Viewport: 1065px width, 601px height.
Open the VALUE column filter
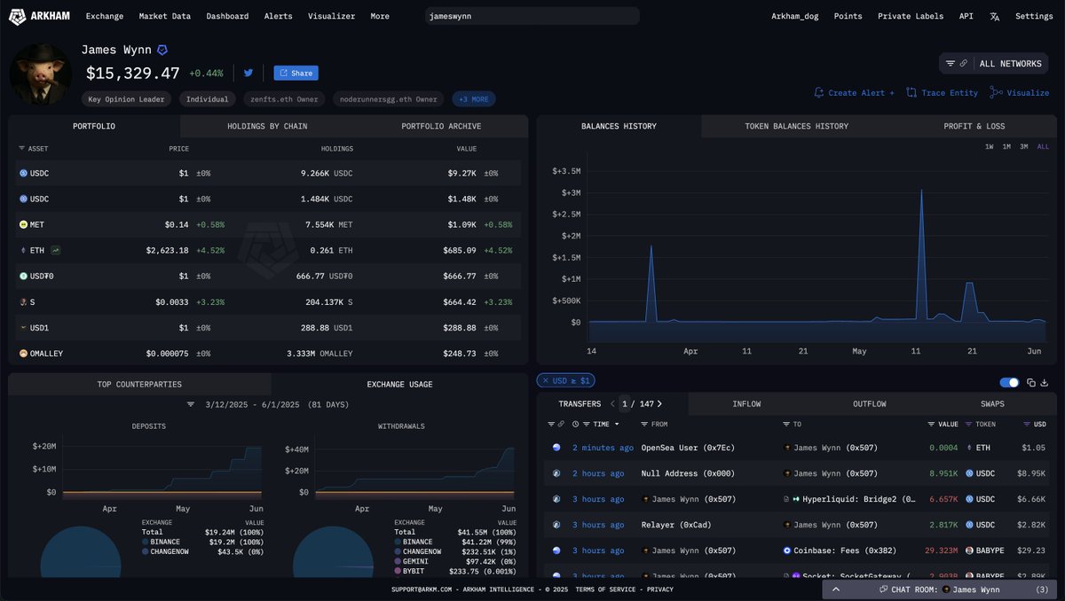pyautogui.click(x=931, y=424)
